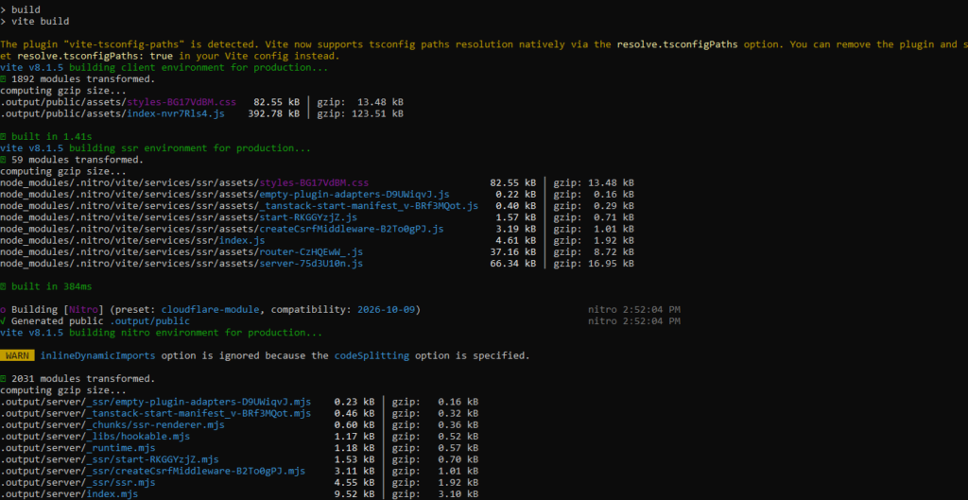This screenshot has width=968, height=500.
Task: Click the '> vite build' command line
Action: (x=35, y=22)
